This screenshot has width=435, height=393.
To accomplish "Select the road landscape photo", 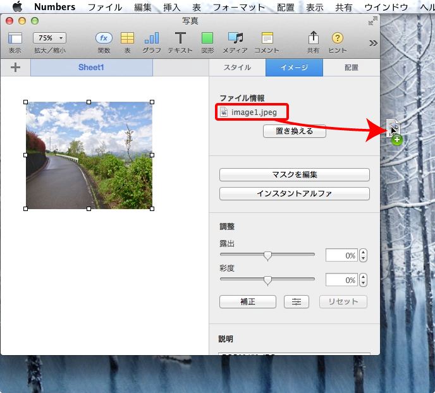I will 89,155.
